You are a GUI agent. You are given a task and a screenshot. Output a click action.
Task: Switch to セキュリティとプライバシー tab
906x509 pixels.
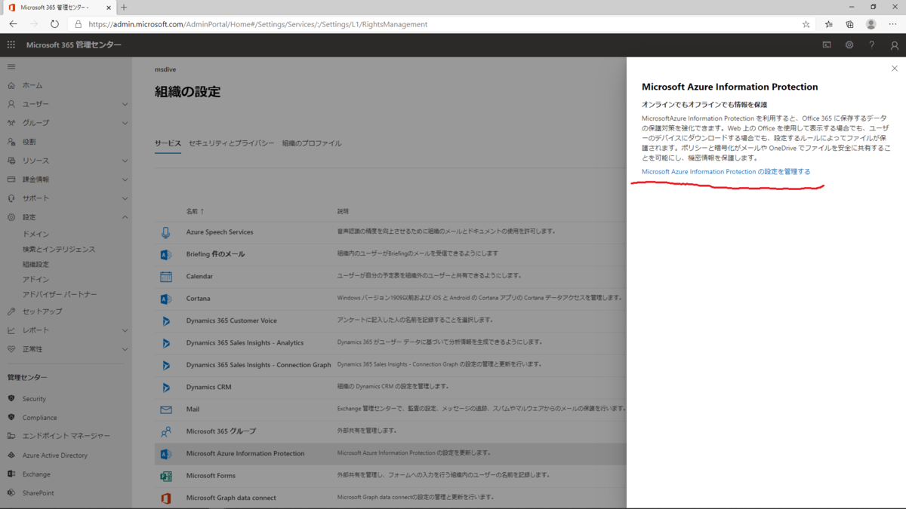pos(231,143)
